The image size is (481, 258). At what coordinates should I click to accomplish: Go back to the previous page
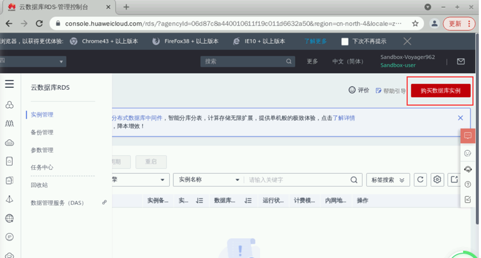(9, 23)
